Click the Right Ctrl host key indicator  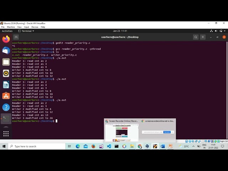(x=224, y=141)
